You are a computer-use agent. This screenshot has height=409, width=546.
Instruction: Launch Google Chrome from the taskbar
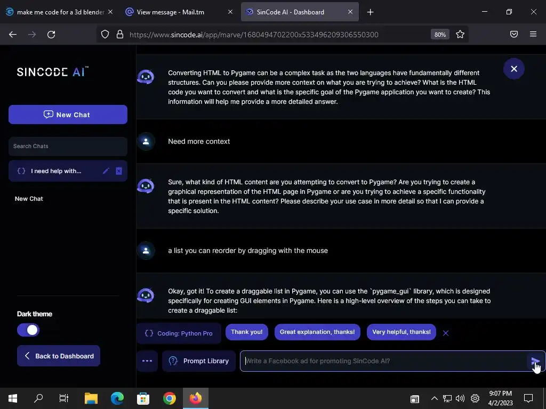click(x=169, y=398)
